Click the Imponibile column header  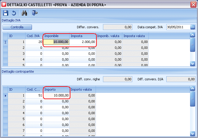(56, 36)
